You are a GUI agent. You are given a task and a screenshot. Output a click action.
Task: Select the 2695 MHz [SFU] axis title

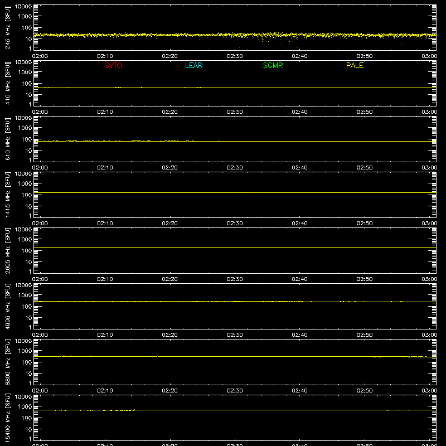pyautogui.click(x=7, y=250)
